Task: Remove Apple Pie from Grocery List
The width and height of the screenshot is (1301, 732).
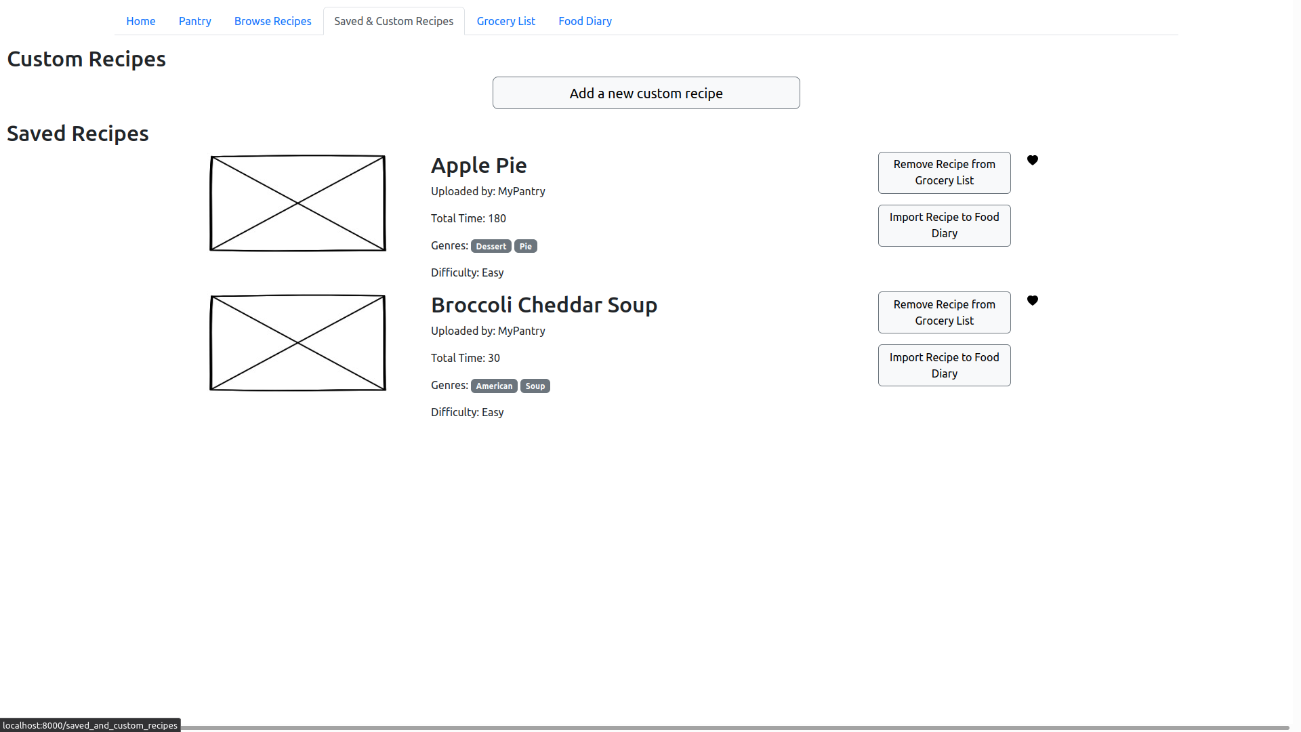Action: (944, 173)
